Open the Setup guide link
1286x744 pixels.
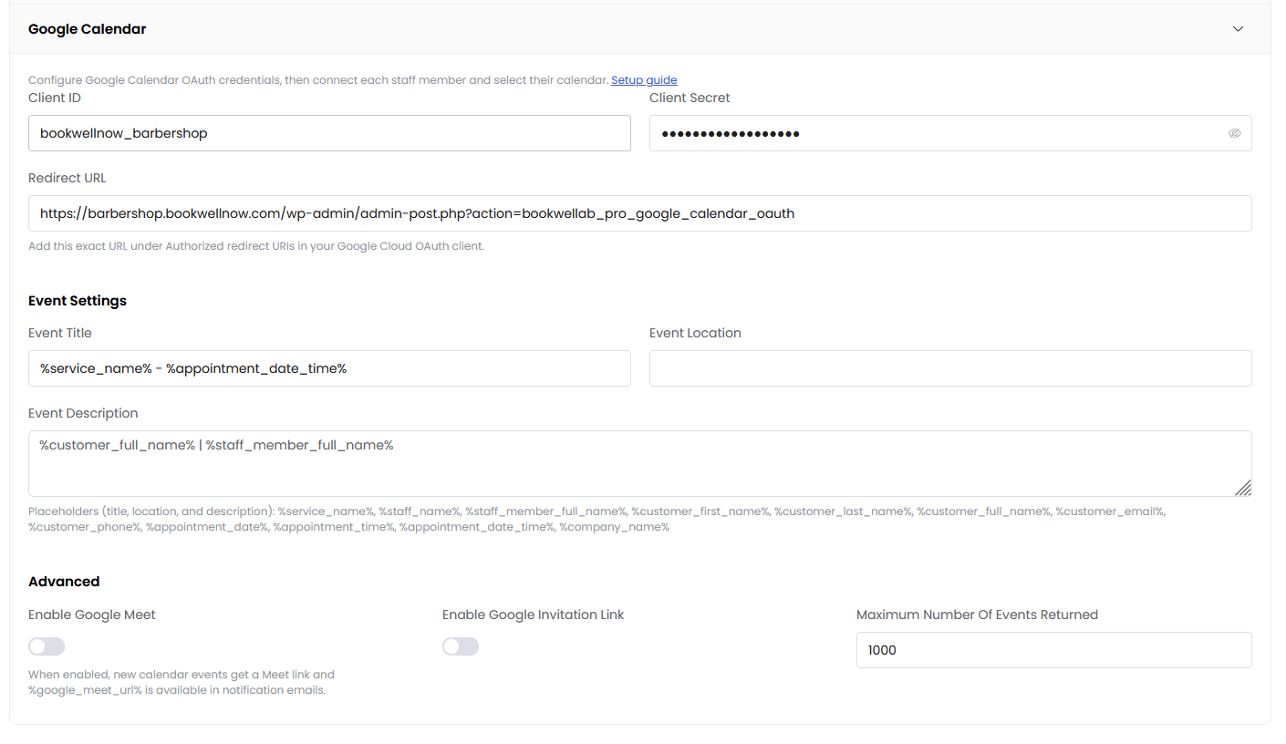(x=644, y=80)
